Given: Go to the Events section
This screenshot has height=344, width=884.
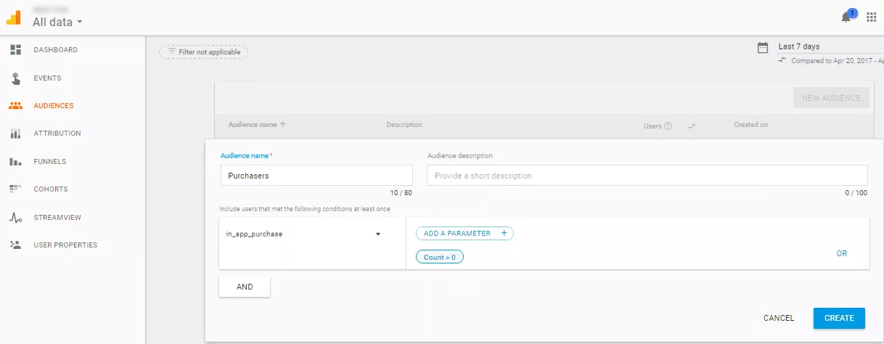Looking at the screenshot, I should click(47, 78).
